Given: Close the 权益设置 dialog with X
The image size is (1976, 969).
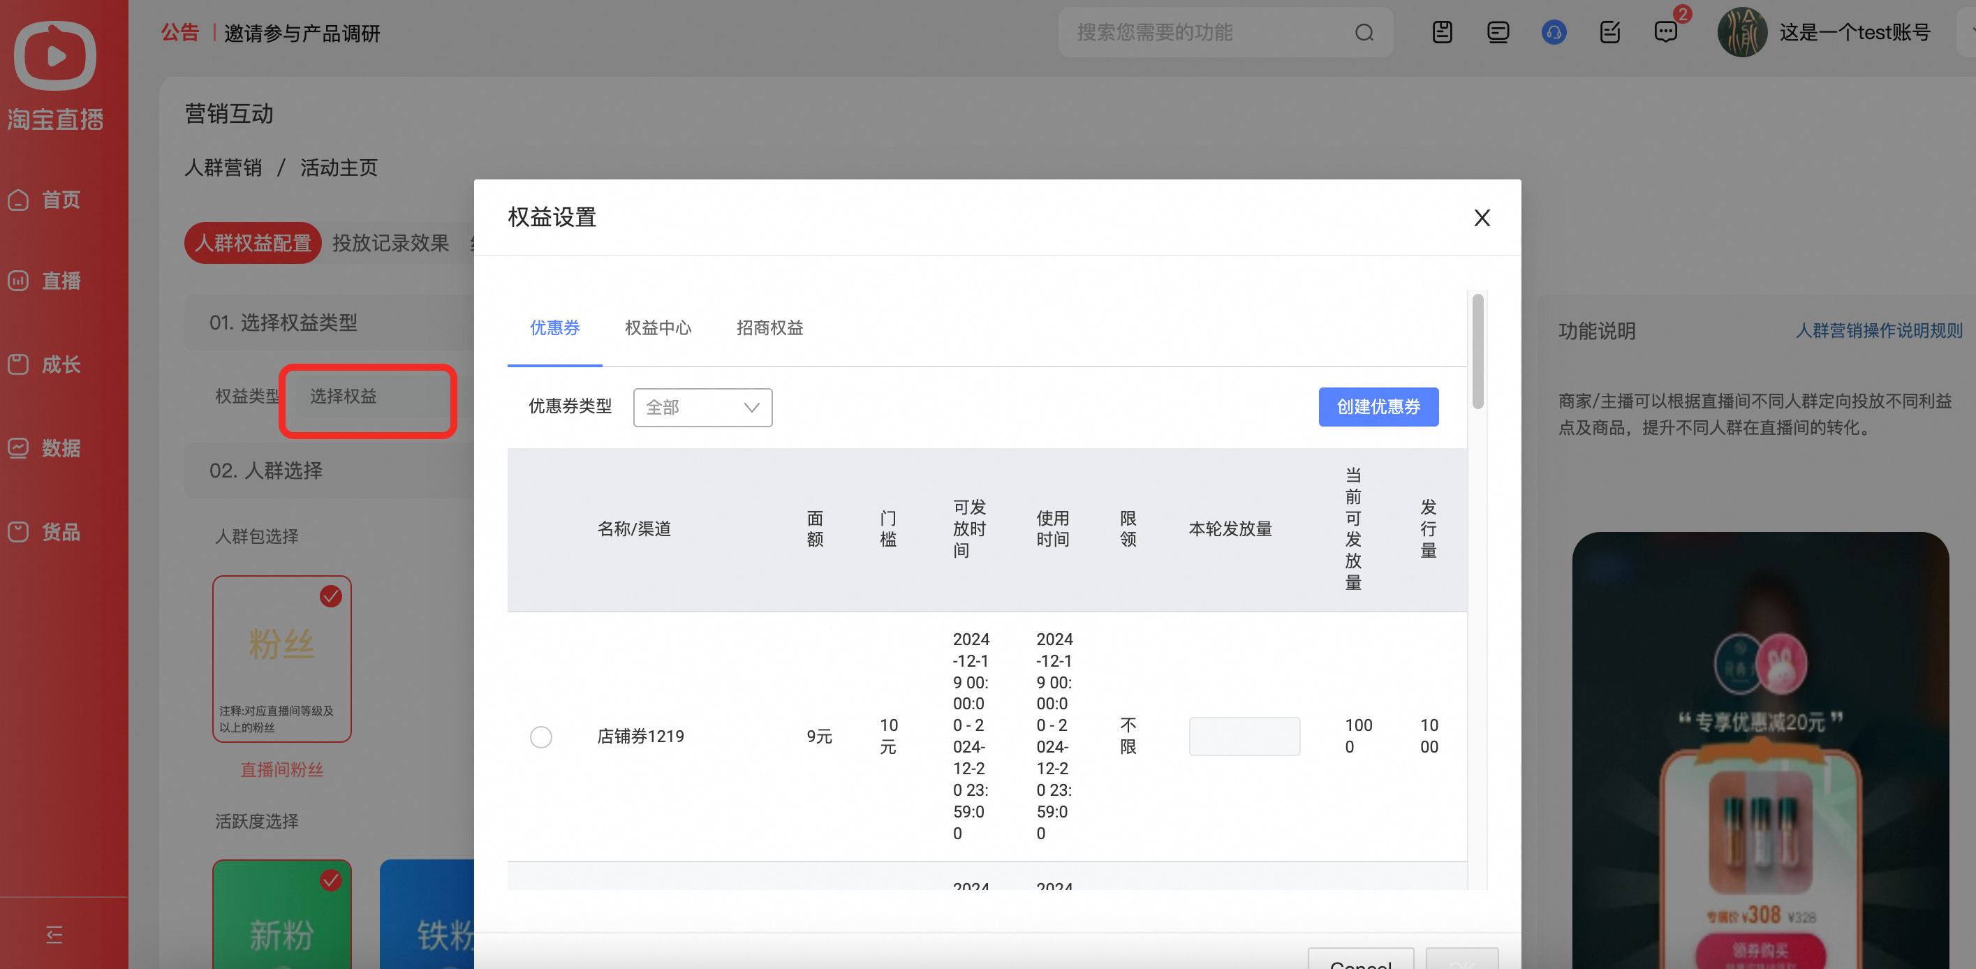Looking at the screenshot, I should [1482, 218].
